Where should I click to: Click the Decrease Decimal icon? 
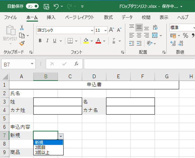[180, 43]
